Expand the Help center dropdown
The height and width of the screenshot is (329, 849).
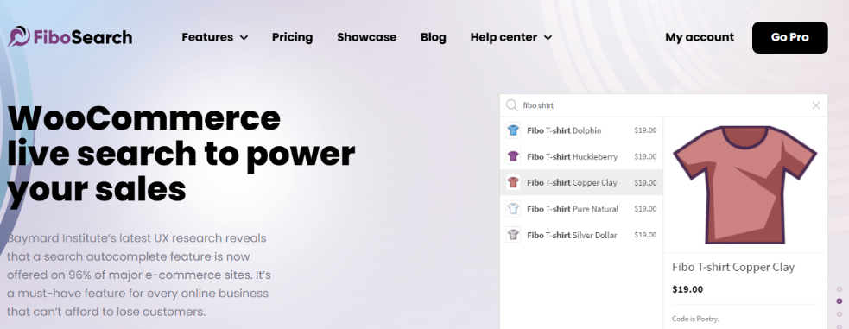pyautogui.click(x=511, y=37)
